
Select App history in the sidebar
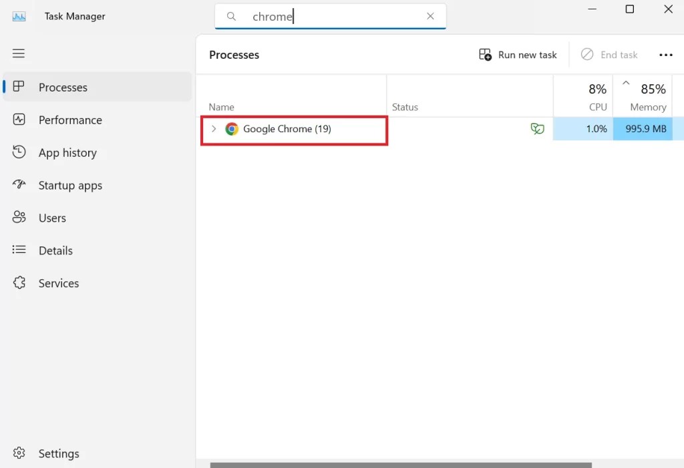(66, 152)
